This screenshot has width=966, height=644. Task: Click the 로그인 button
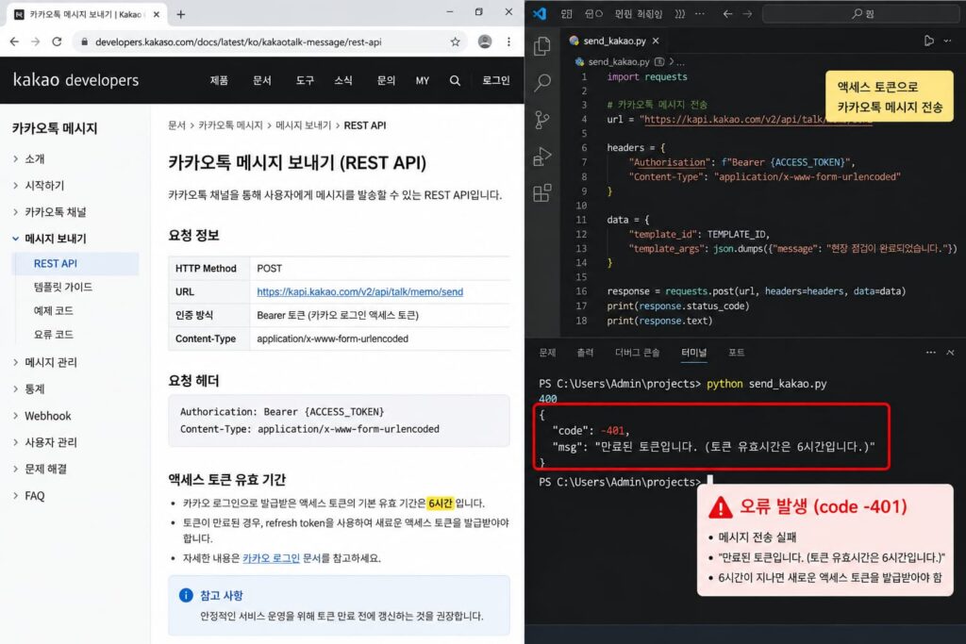(x=496, y=81)
